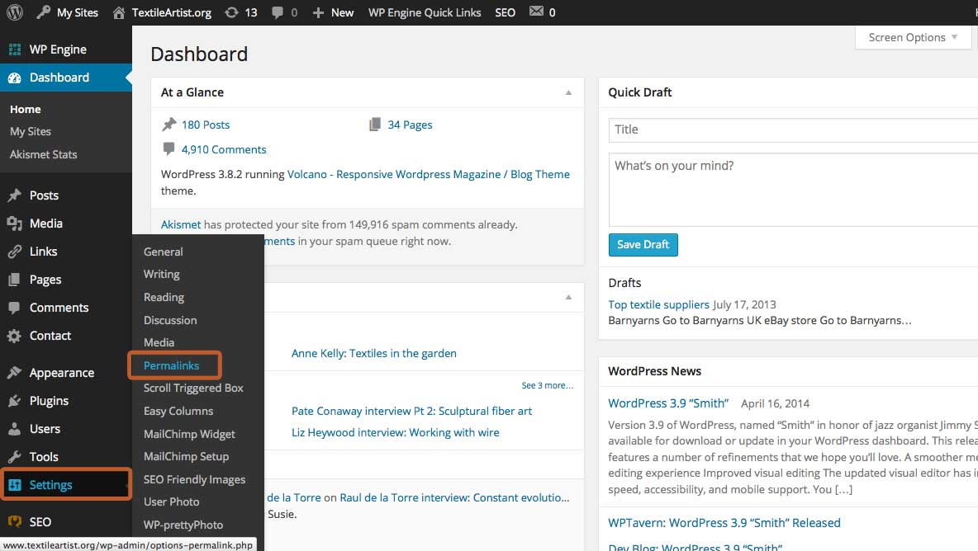Select Discussion in Settings submenu
This screenshot has height=551, width=978.
[170, 320]
